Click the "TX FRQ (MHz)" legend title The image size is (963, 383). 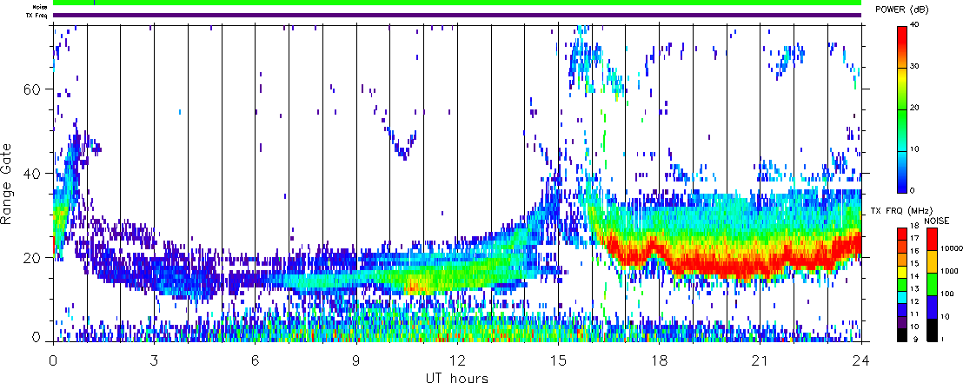pos(901,211)
